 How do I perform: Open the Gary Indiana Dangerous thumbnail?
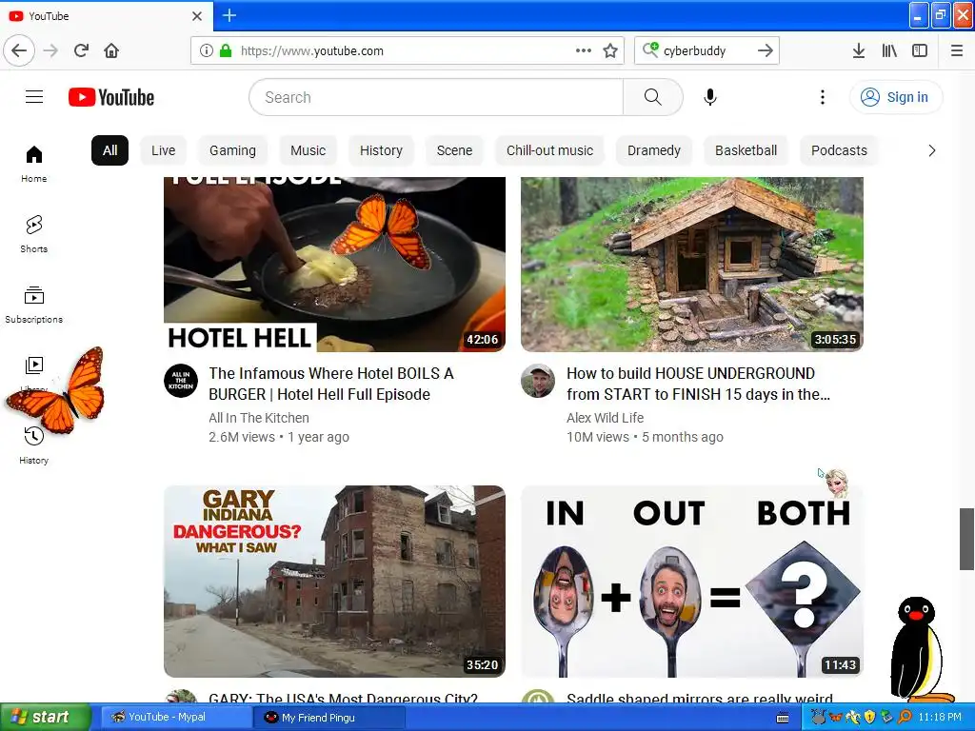click(x=334, y=582)
